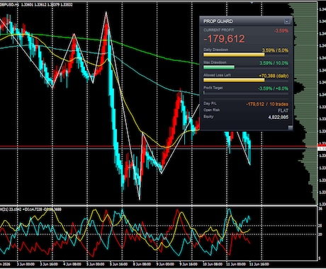Click the large -179,612 current profit value
The height and width of the screenshot is (269, 326).
(x=224, y=39)
